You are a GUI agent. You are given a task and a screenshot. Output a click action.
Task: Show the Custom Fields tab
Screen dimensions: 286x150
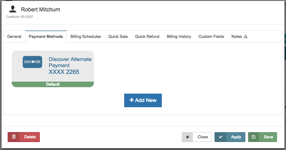[x=211, y=36]
